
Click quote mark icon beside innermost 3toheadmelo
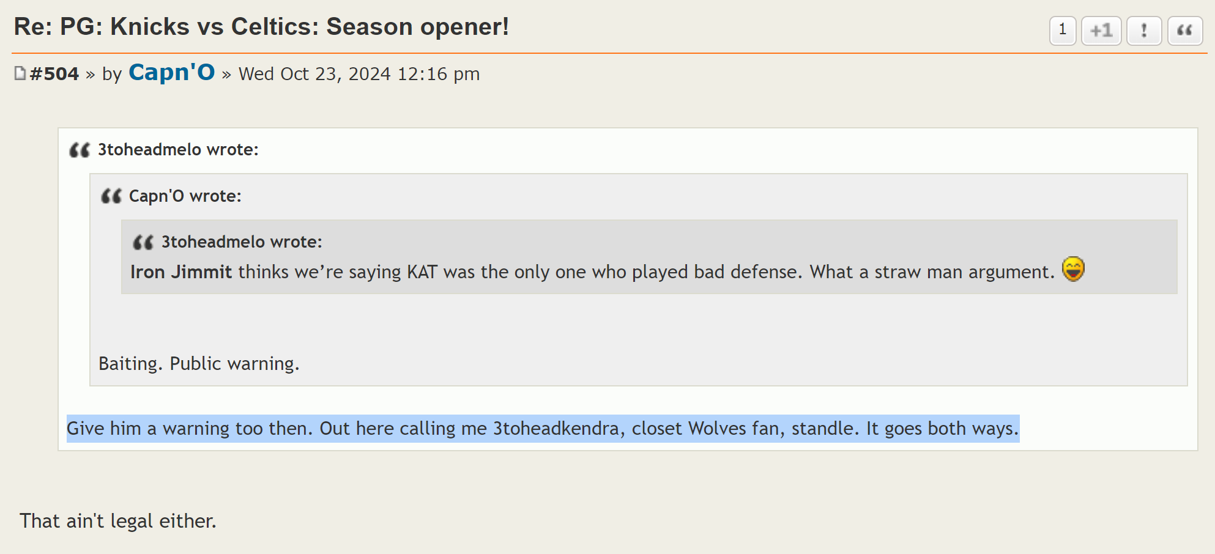pyautogui.click(x=143, y=242)
